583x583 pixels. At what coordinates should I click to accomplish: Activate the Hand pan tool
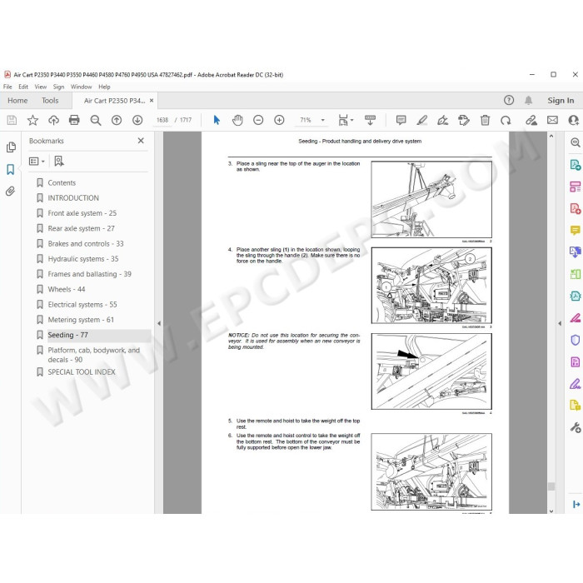[x=237, y=120]
